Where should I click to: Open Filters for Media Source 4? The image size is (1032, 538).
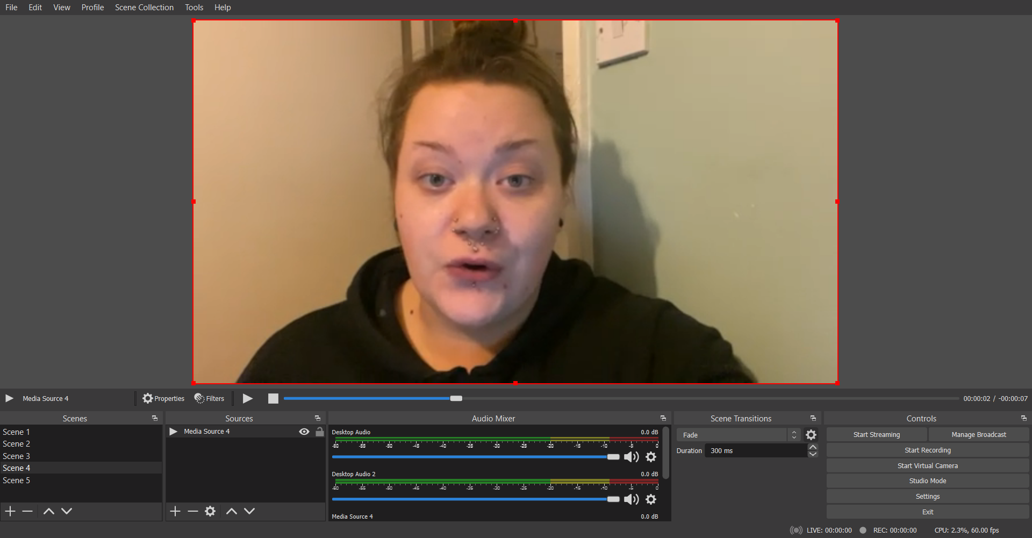tap(209, 398)
